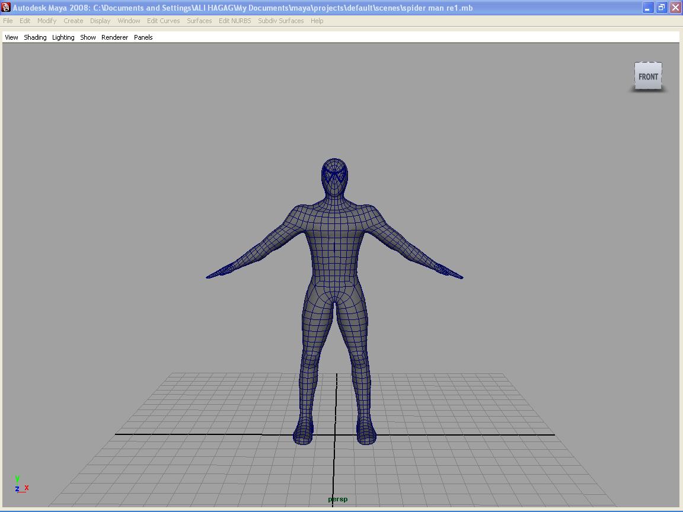Open the viewport Renderer menu
Screen dimensions: 683x512
pos(114,37)
